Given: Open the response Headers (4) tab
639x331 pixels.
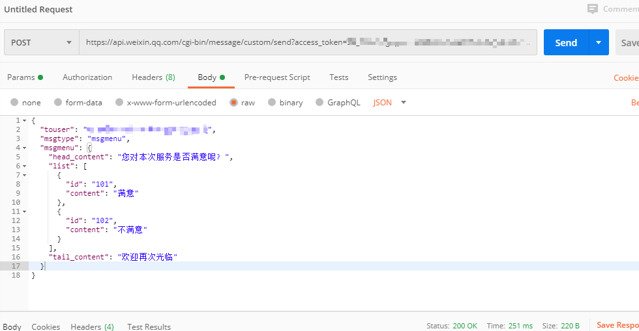Looking at the screenshot, I should (92, 326).
